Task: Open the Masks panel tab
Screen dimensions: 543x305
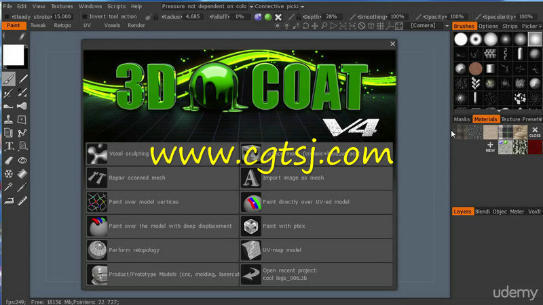Action: [462, 119]
